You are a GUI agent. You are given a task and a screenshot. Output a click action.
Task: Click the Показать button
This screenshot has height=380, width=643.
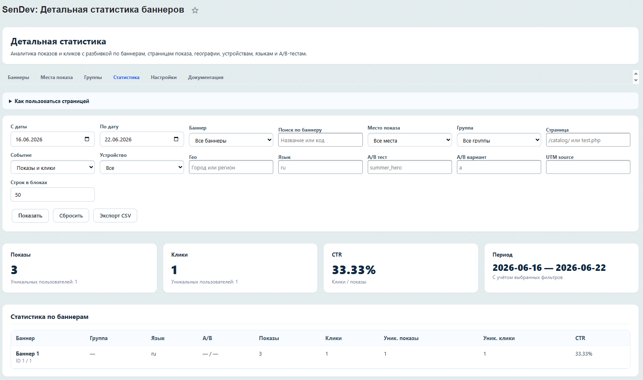click(30, 216)
